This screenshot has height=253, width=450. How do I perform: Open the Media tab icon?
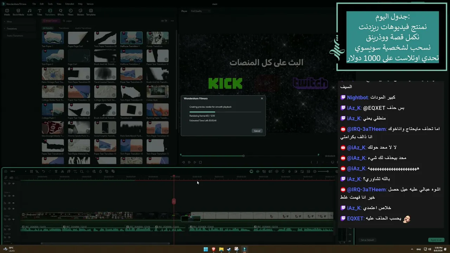7,11
